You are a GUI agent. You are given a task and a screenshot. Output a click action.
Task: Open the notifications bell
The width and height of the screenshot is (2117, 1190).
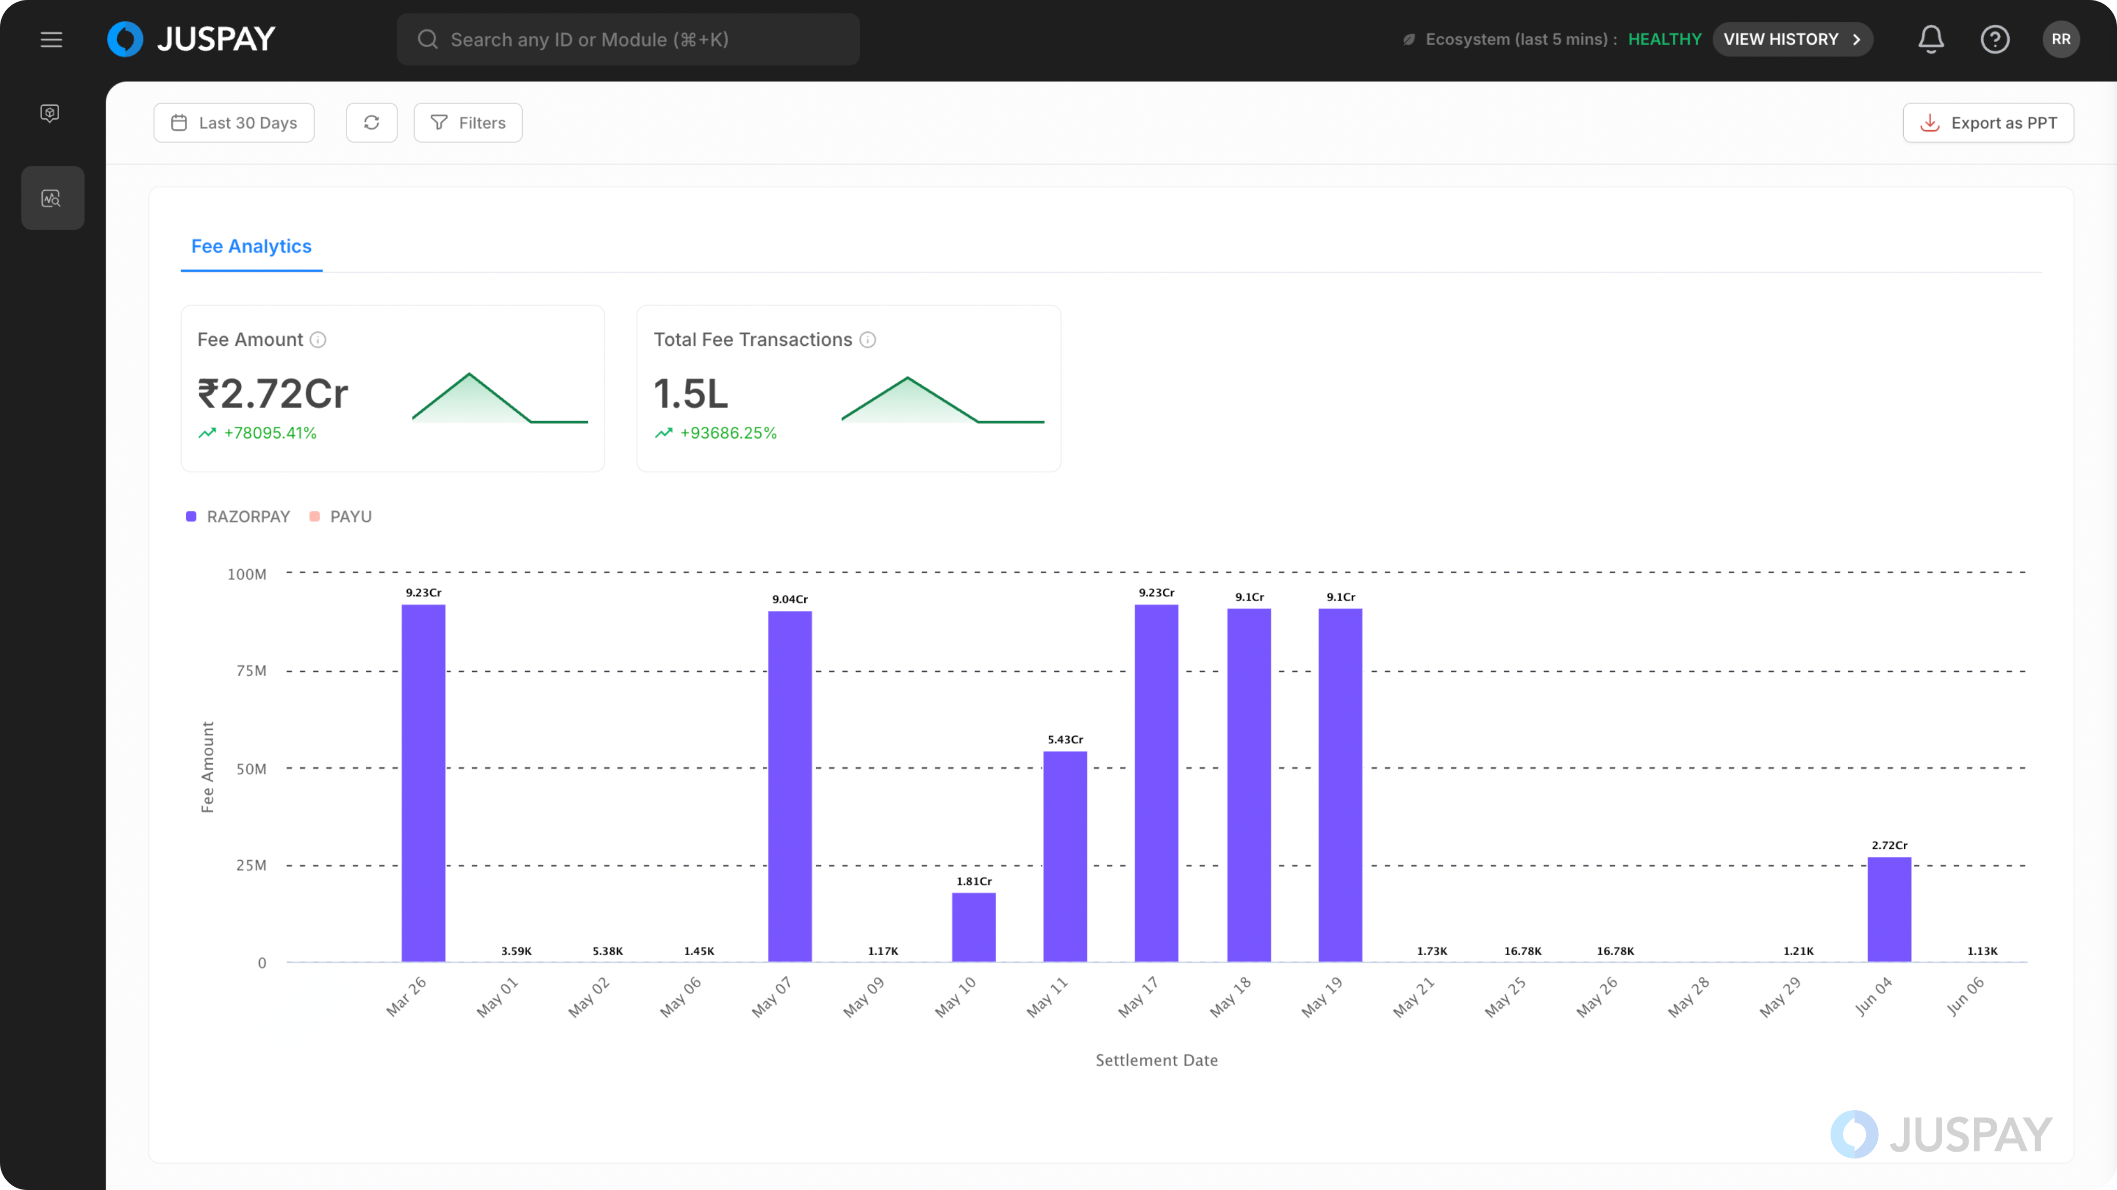click(1930, 39)
